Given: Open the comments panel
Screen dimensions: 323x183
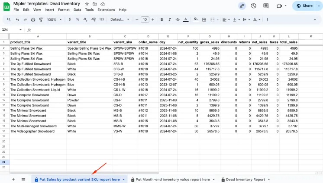Looking at the screenshot, I should (x=266, y=6).
